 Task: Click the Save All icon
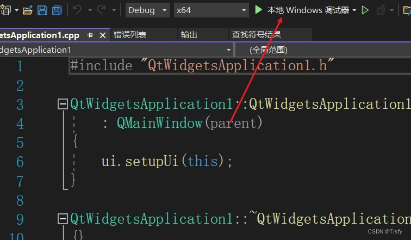tap(57, 10)
